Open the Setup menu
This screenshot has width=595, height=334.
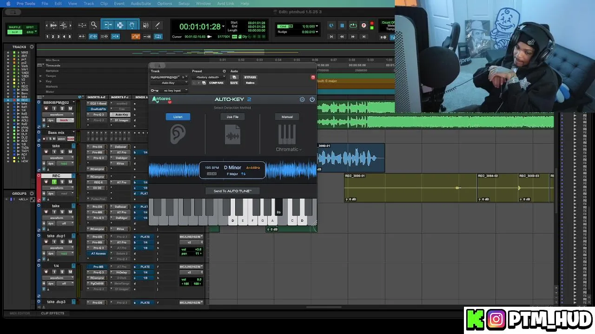coord(184,4)
